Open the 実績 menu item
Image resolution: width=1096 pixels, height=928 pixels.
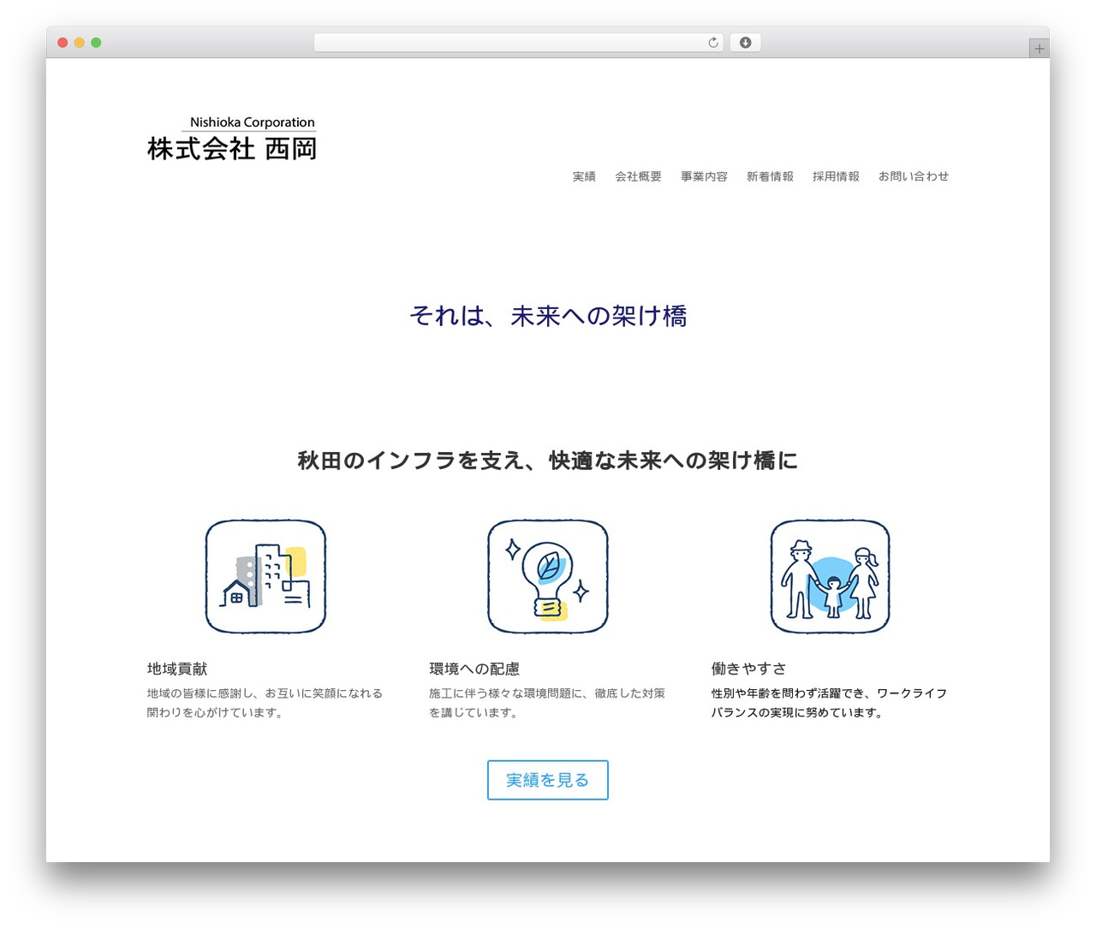pyautogui.click(x=584, y=176)
